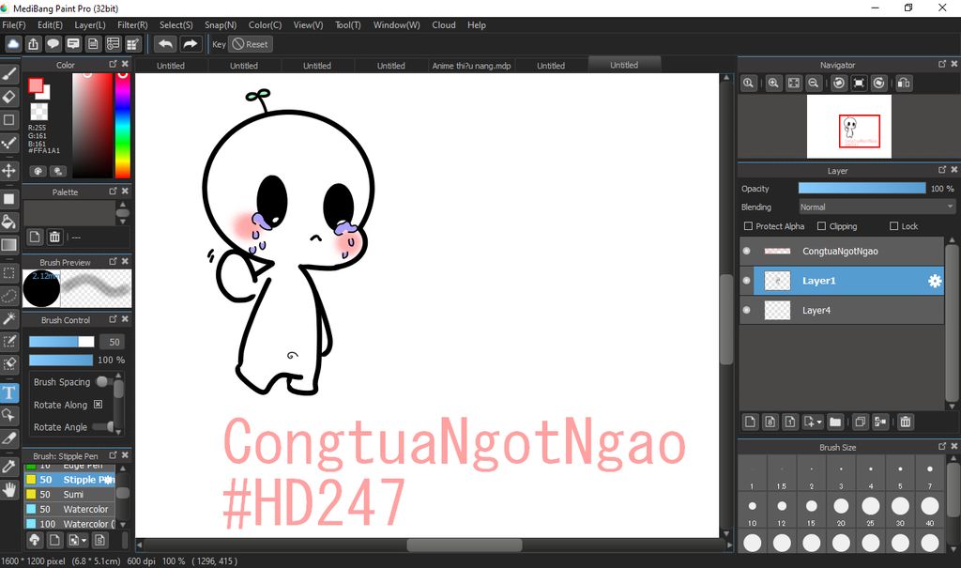Enable the Protect Alpha checkbox
Screen dimensions: 961x568
click(748, 226)
